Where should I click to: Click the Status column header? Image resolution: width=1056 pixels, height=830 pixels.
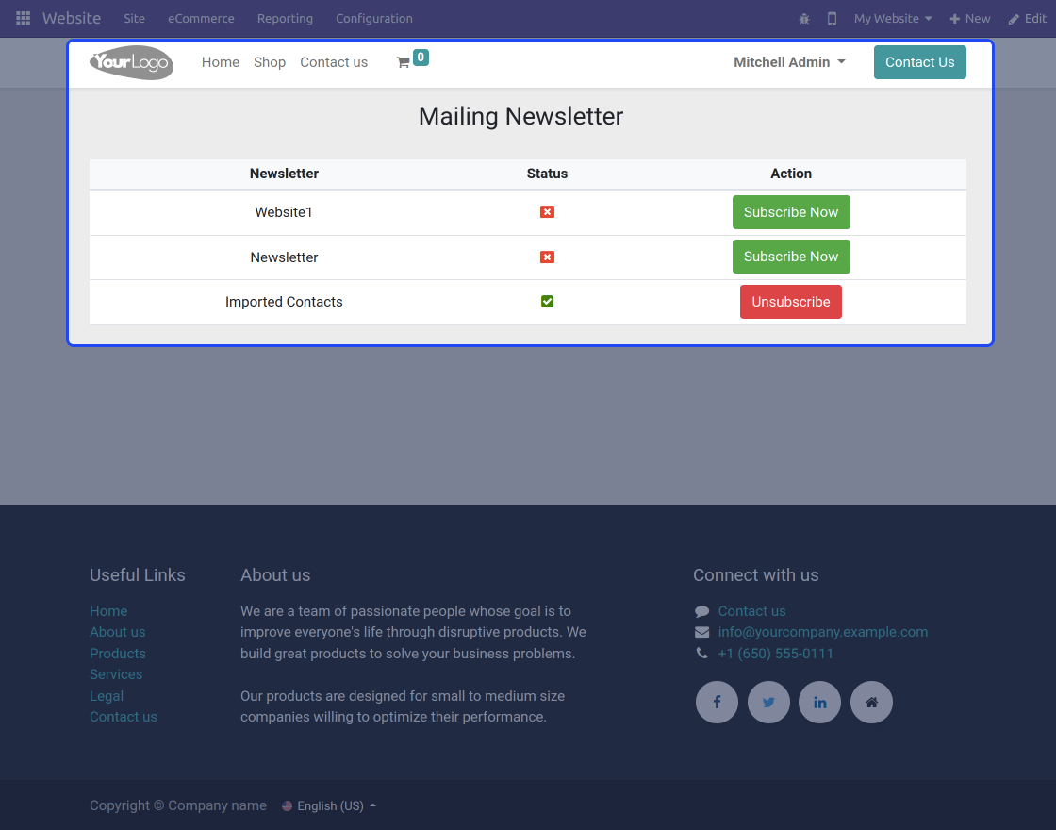click(547, 174)
